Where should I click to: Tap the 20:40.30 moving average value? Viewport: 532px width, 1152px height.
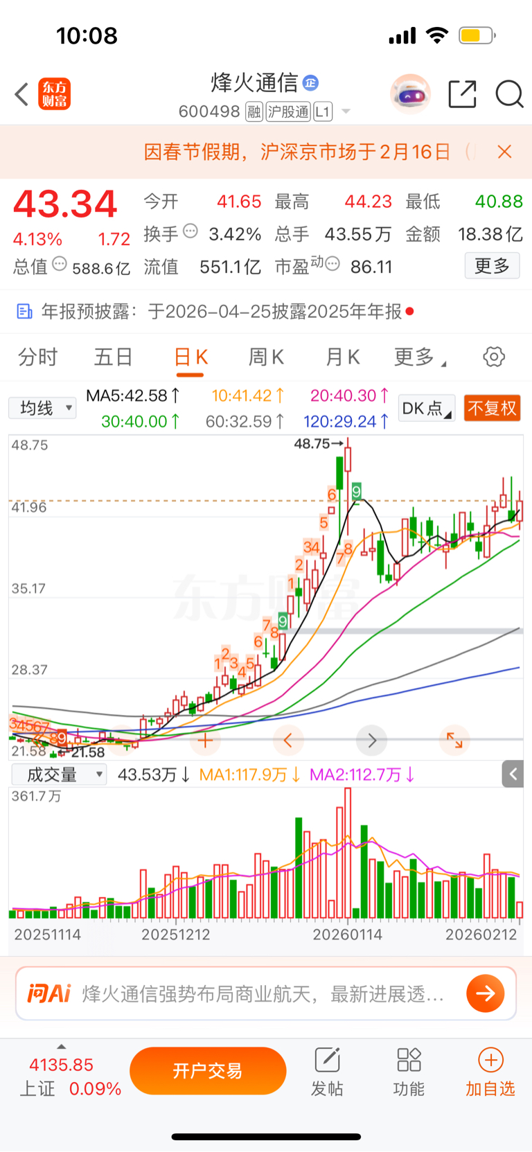click(350, 396)
